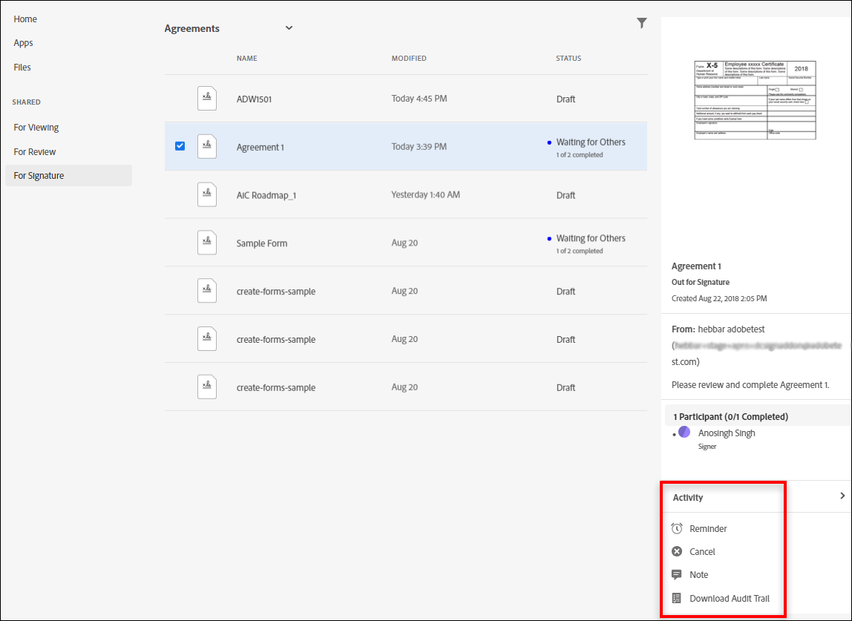Click the Reminder clock icon

(x=677, y=529)
